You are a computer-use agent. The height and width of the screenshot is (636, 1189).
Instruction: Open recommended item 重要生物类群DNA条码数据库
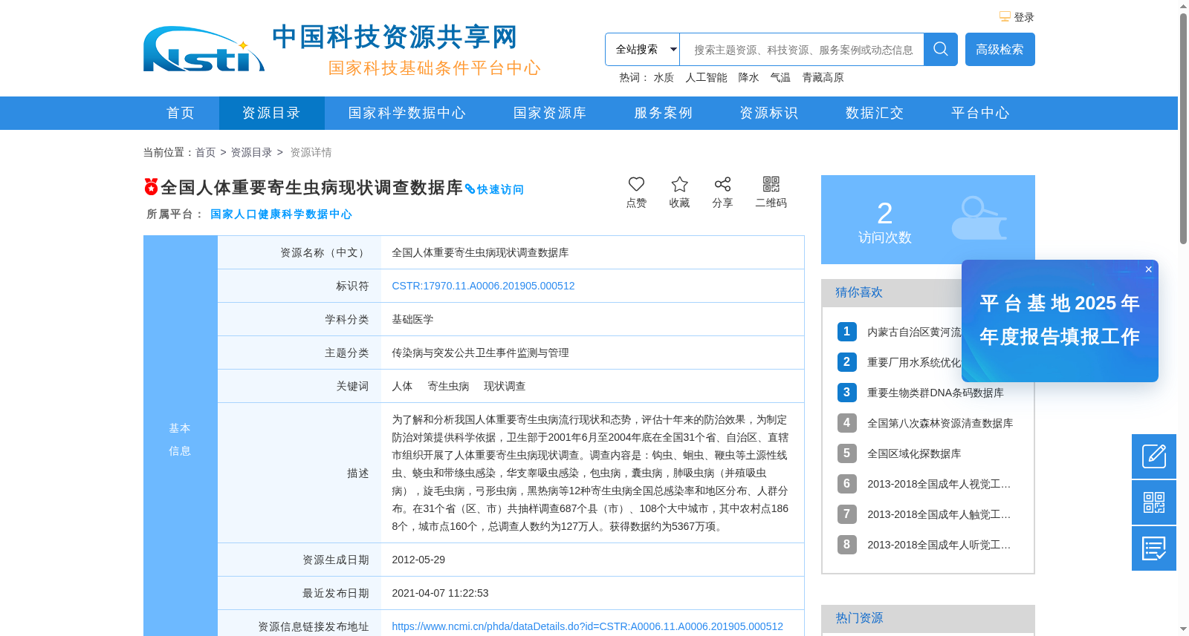[935, 393]
